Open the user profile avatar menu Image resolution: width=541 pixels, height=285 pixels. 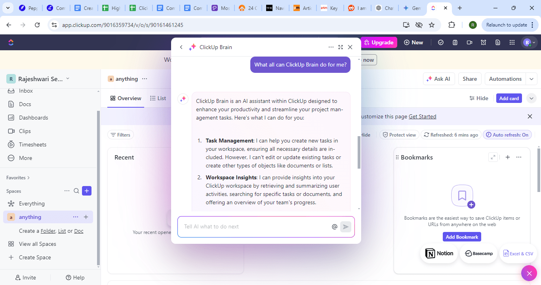point(530,42)
